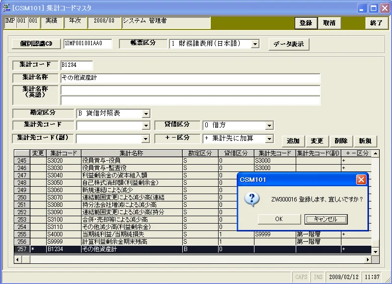Click the 終了 button
The image size is (392, 284).
[376, 23]
